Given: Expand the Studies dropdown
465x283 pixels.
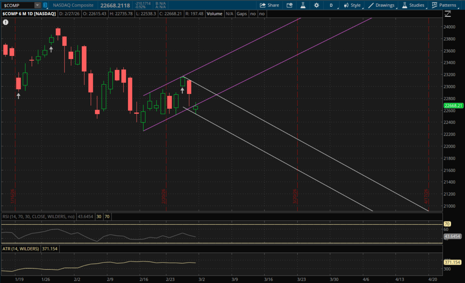Looking at the screenshot, I should pyautogui.click(x=413, y=5).
